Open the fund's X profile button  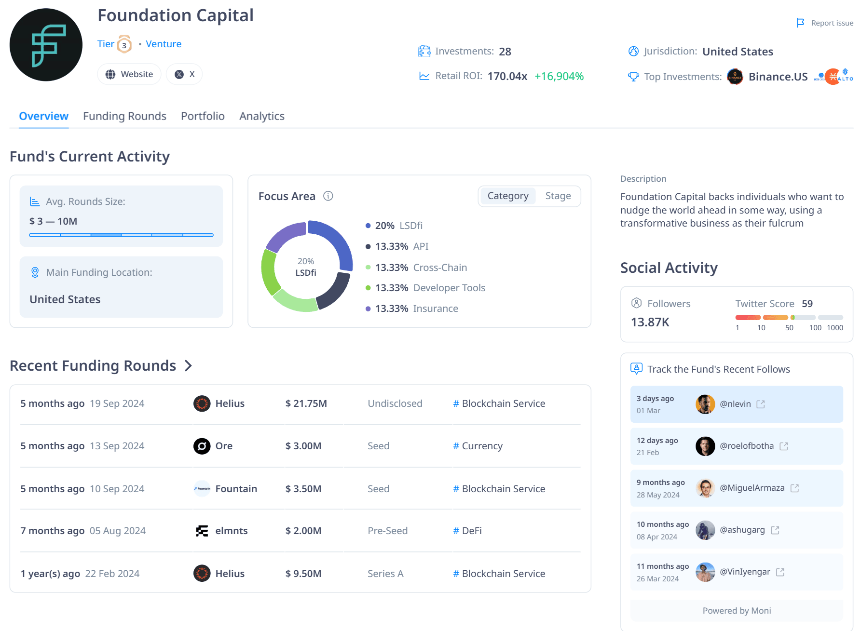[184, 74]
